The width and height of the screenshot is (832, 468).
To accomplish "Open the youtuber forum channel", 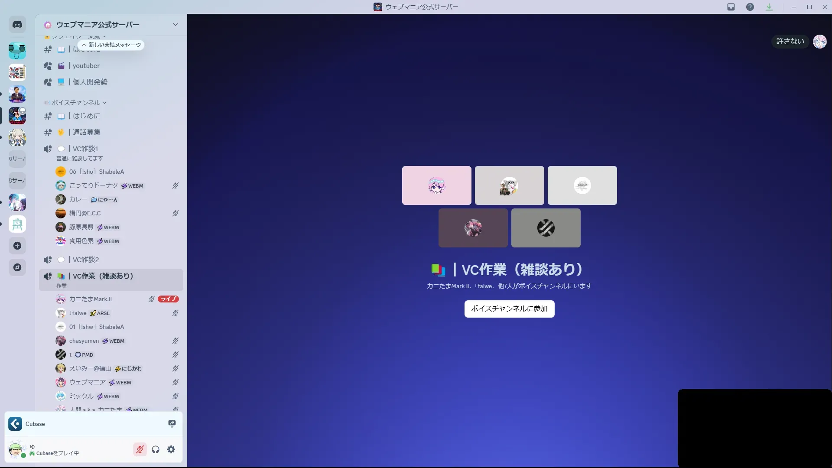I will click(x=86, y=66).
